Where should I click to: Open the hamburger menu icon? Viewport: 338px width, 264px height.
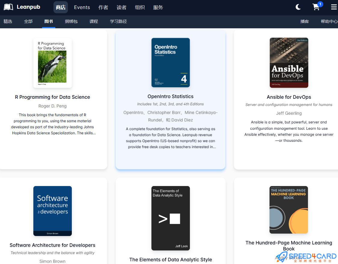[334, 7]
